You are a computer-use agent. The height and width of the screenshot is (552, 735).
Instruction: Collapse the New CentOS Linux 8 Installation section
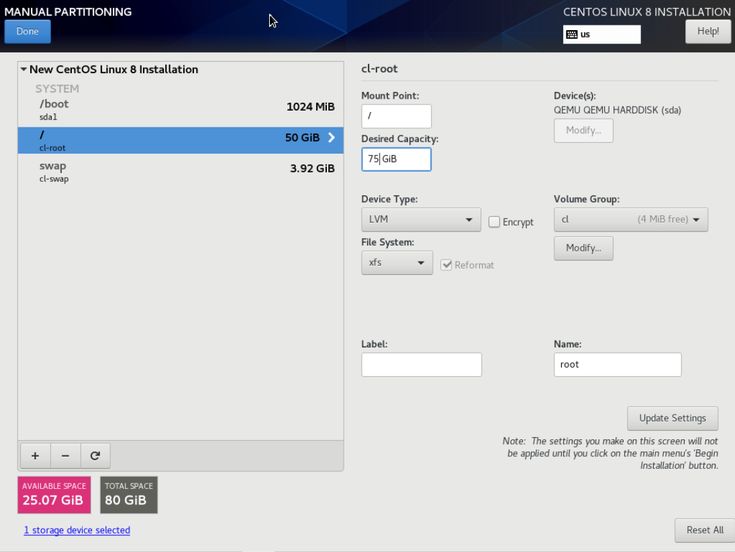pos(23,69)
